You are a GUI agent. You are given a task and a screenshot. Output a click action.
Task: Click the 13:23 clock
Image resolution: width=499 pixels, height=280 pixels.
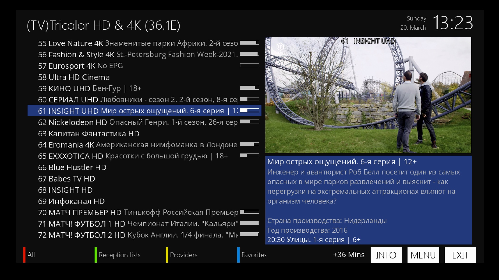[x=453, y=23]
